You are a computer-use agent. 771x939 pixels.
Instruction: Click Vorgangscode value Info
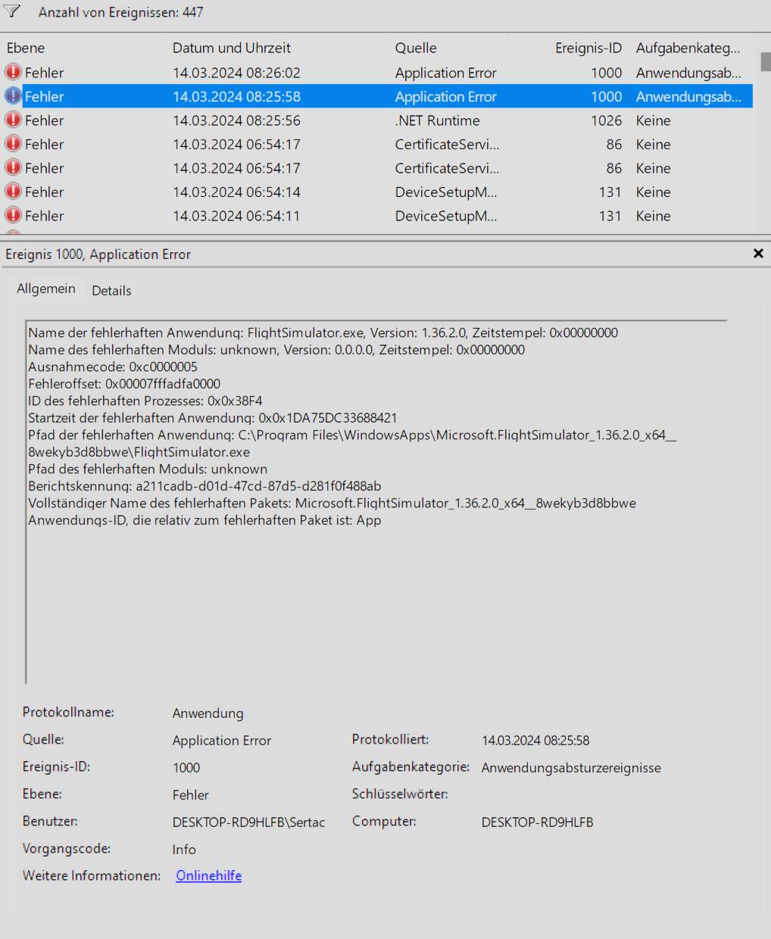184,850
